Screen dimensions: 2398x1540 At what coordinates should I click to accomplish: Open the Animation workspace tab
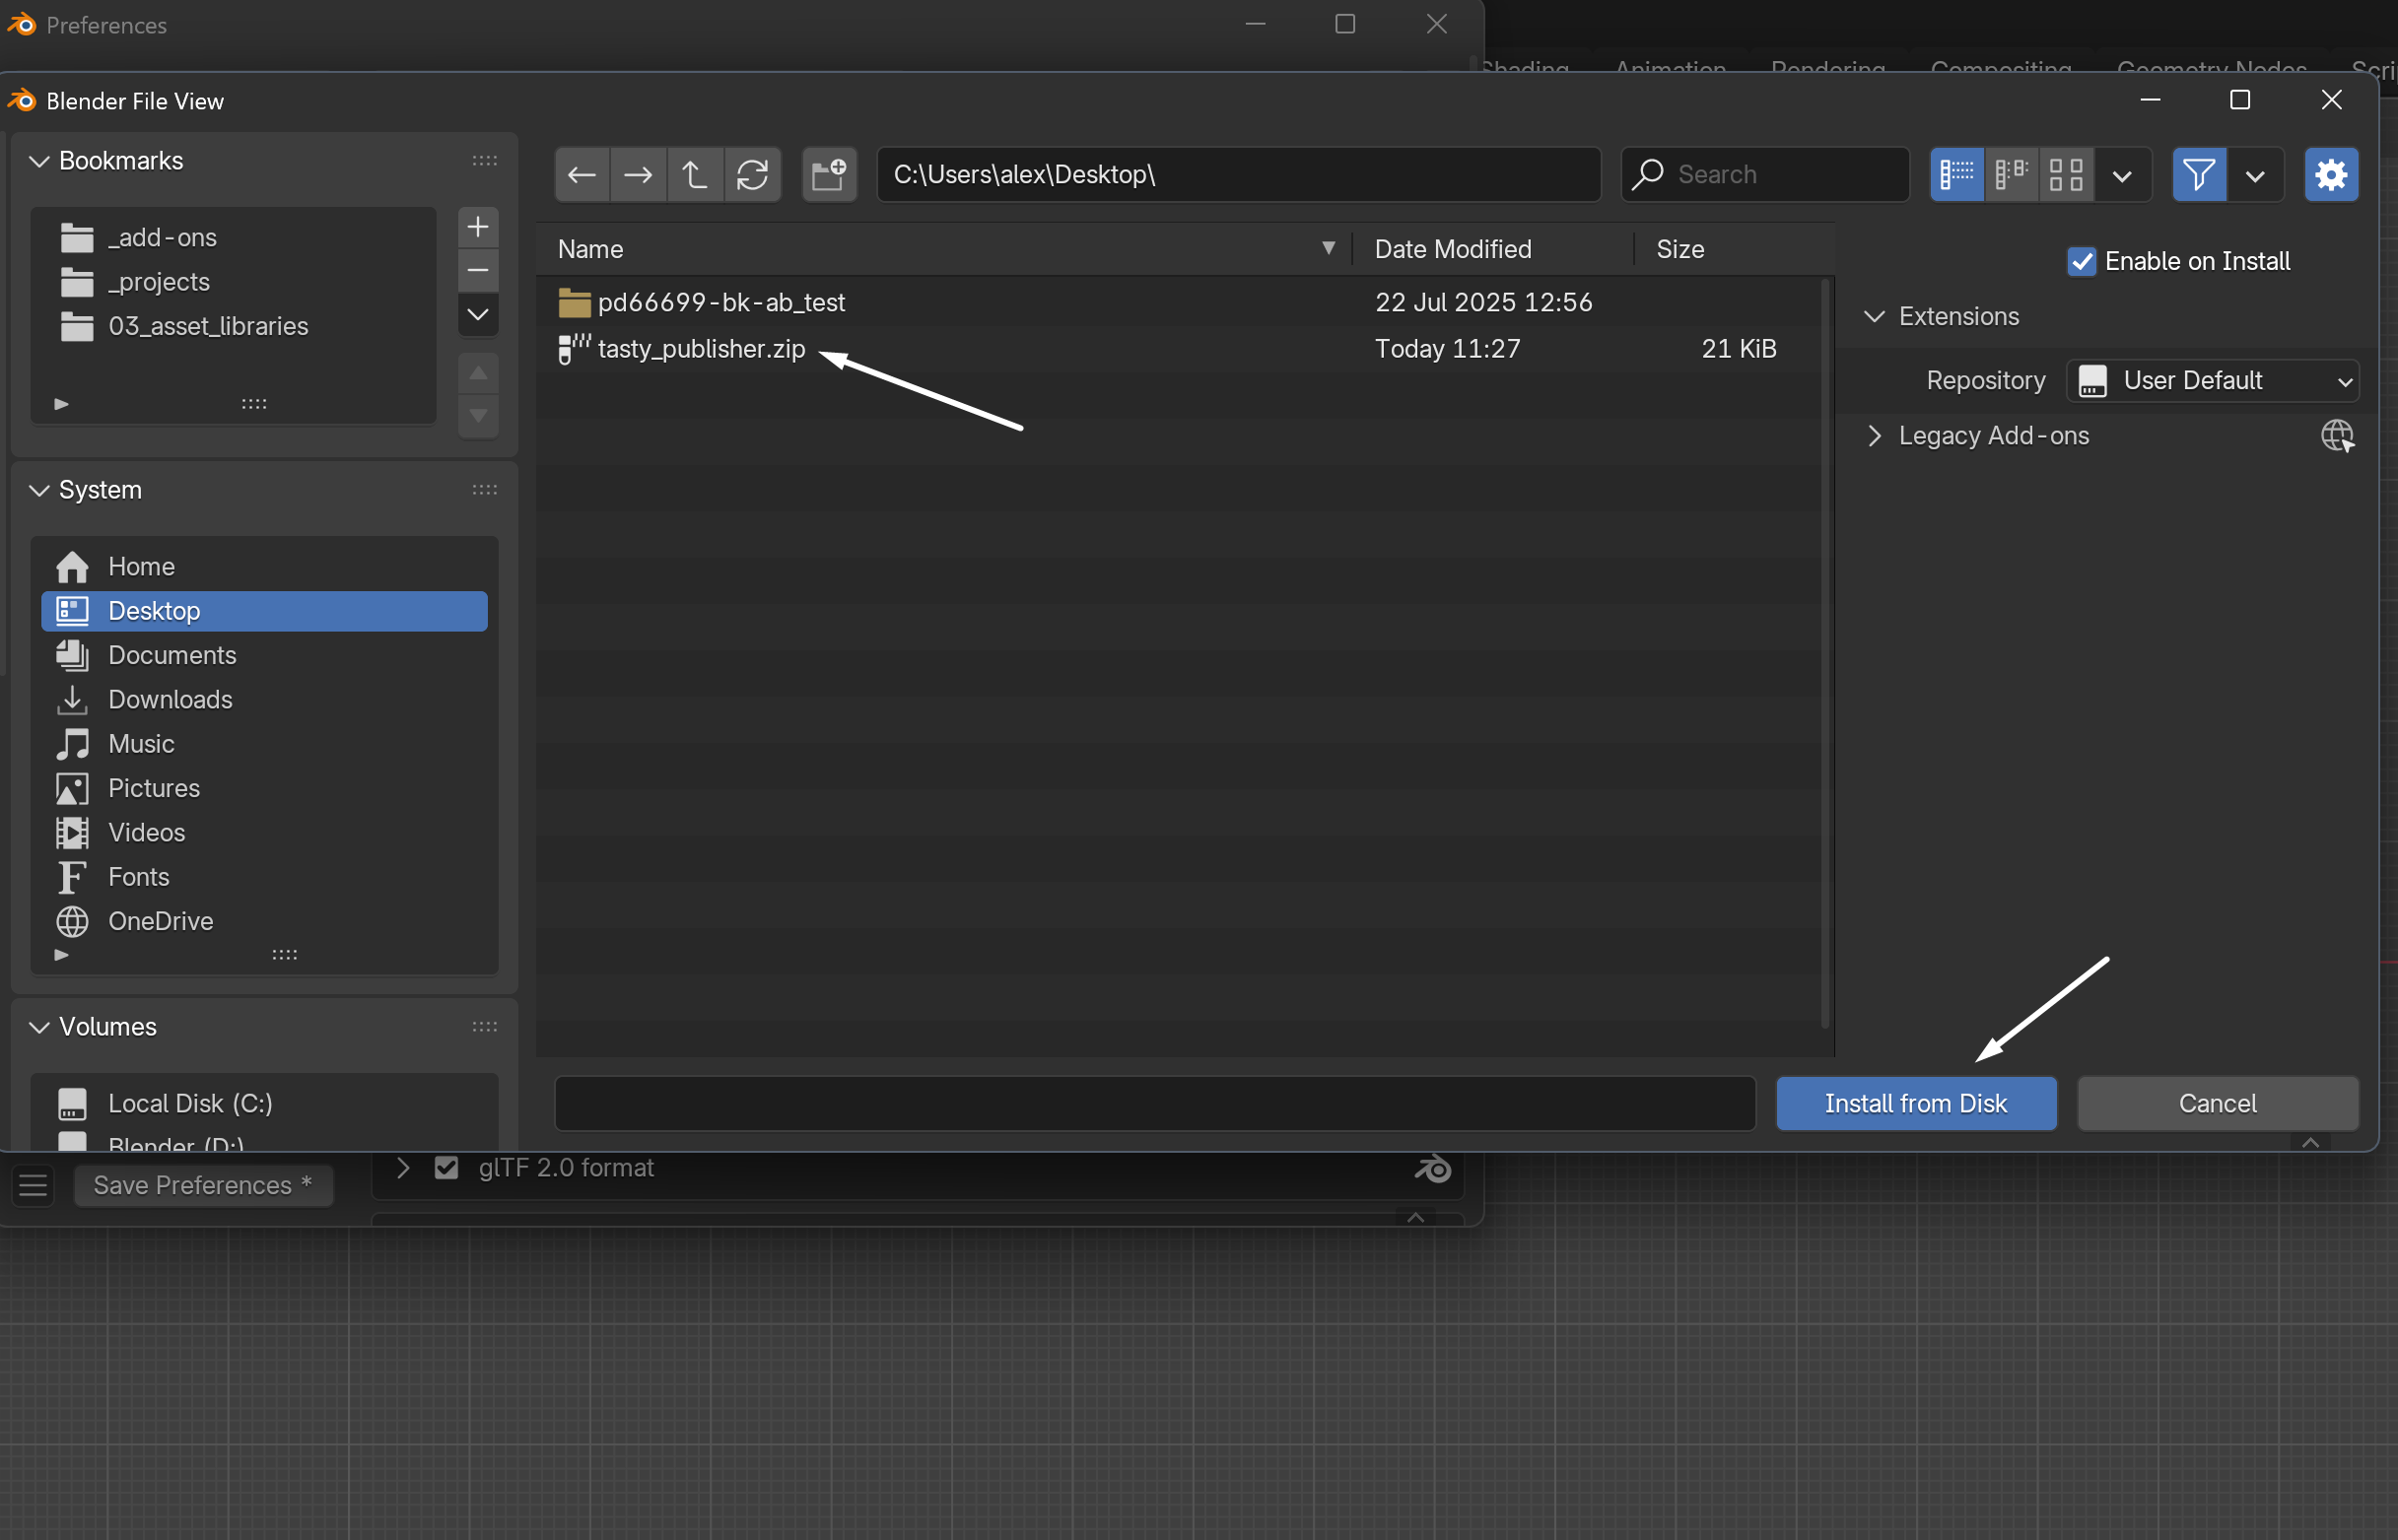1670,70
